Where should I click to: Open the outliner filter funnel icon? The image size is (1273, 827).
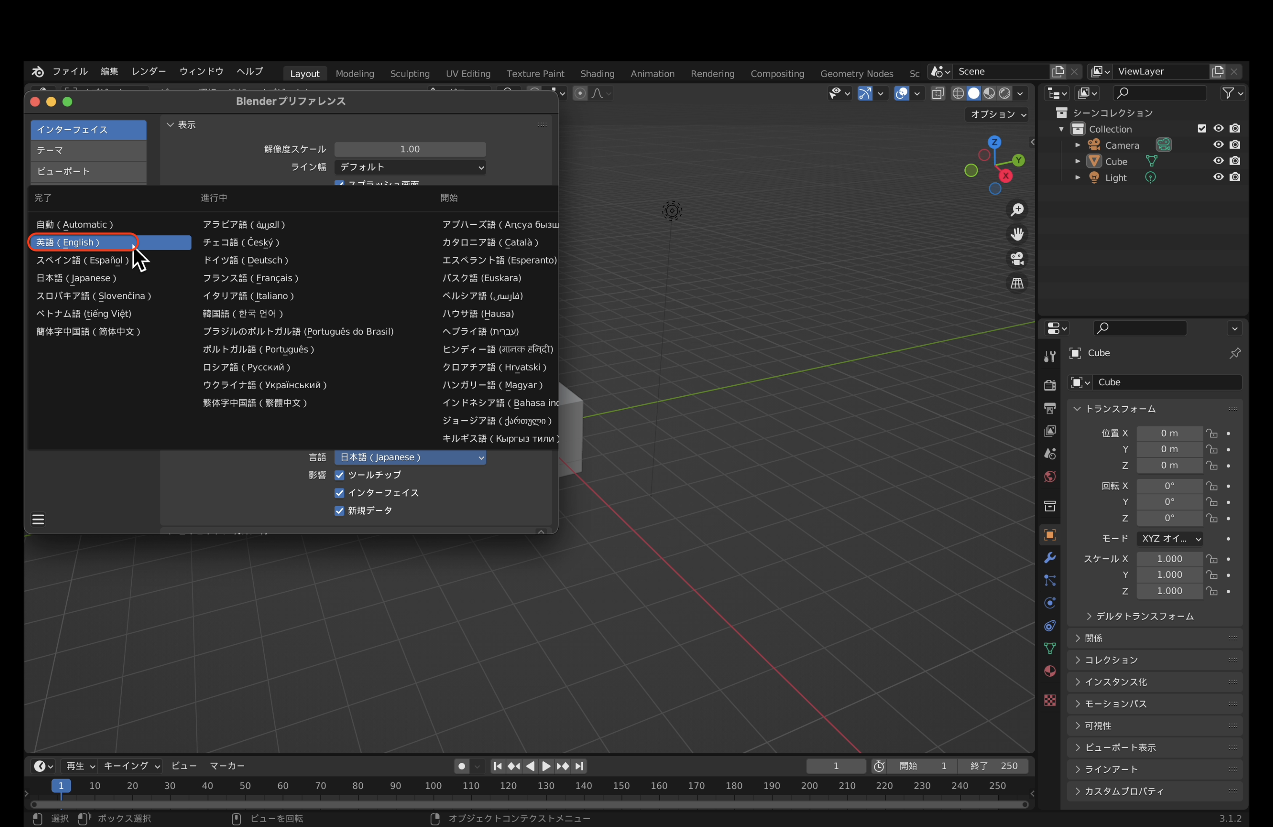pos(1229,93)
